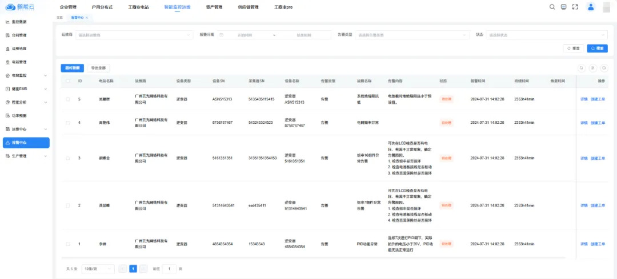Viewport: 617px width, 279px height.
Task: Click the search magnifier icon in header
Action: click(x=552, y=7)
